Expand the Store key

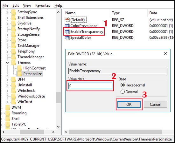(7, 40)
